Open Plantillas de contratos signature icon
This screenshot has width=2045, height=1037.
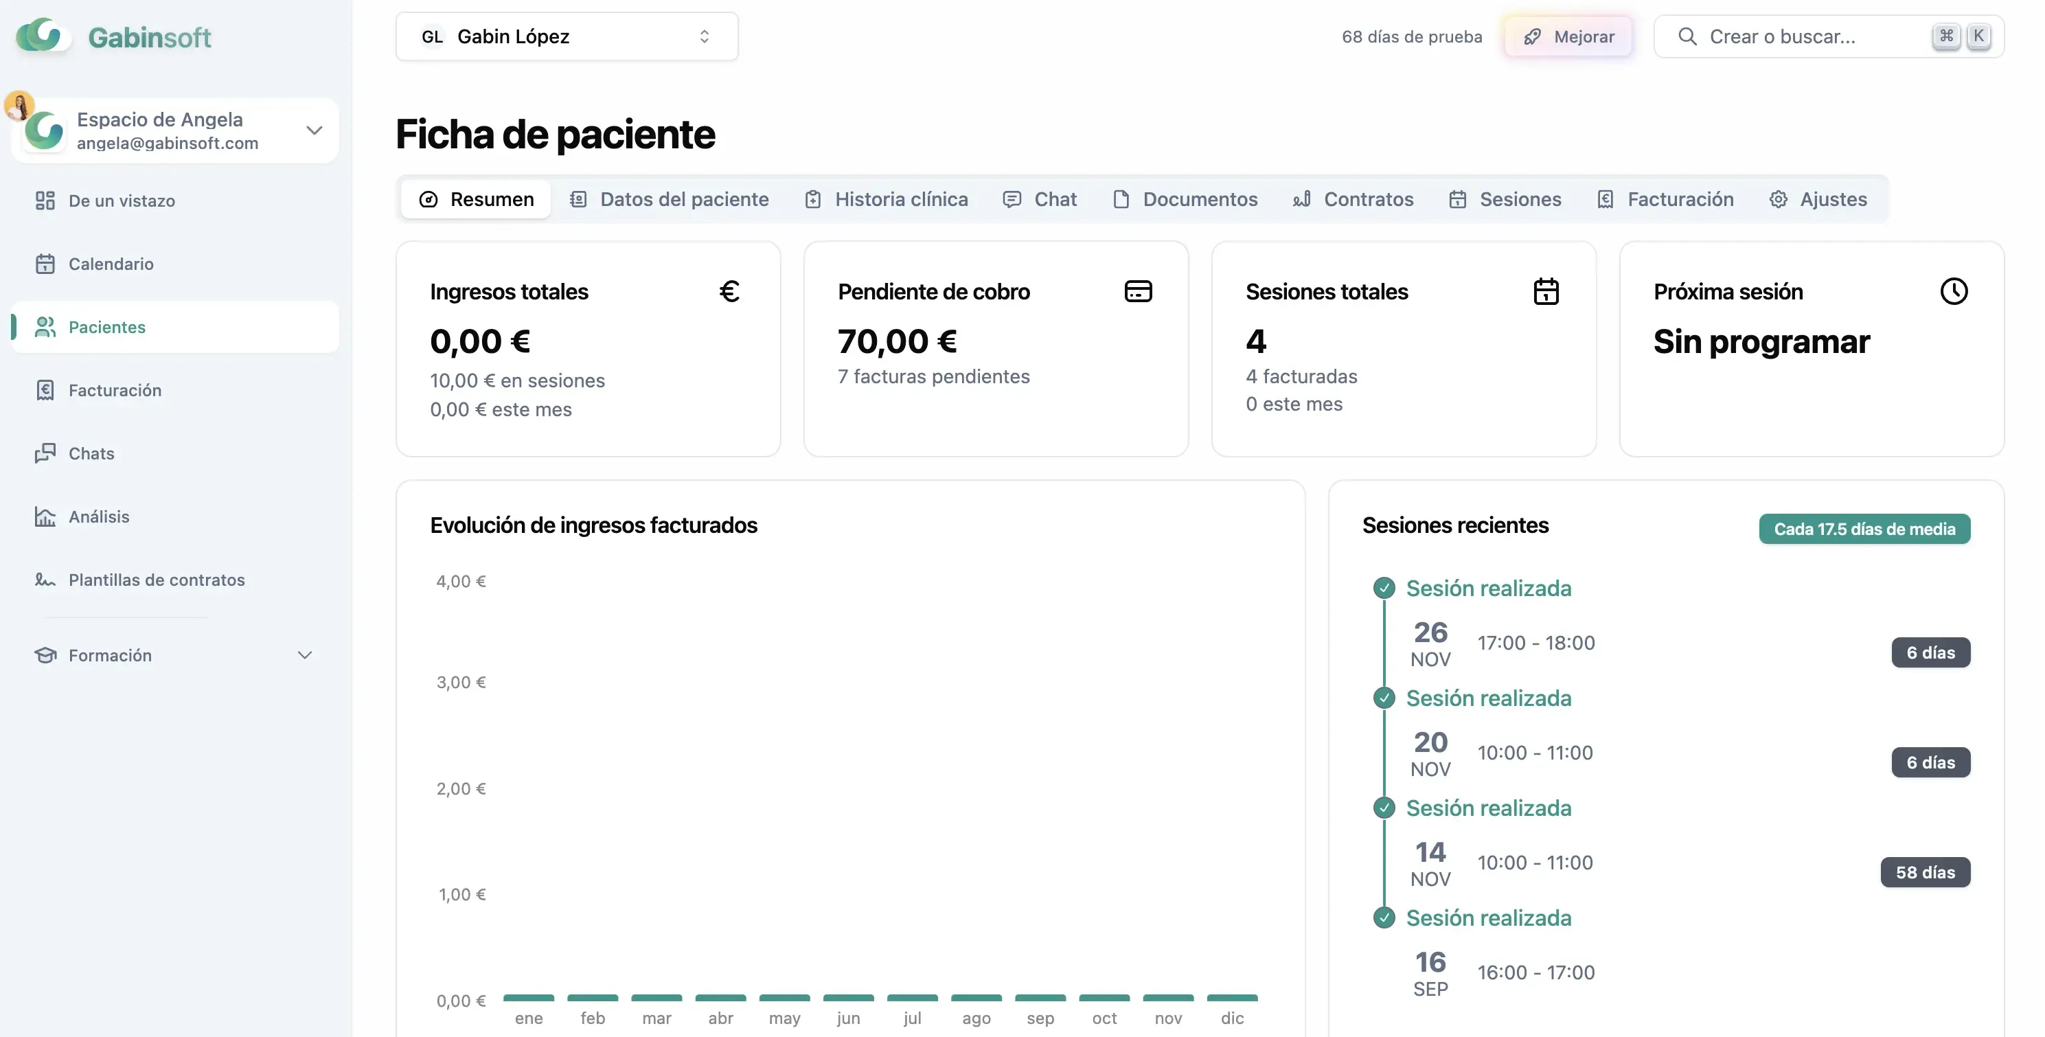coord(45,580)
